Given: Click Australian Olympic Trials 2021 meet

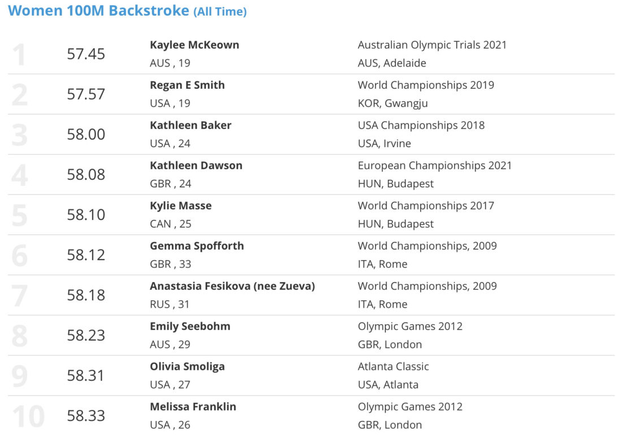Looking at the screenshot, I should click(432, 45).
